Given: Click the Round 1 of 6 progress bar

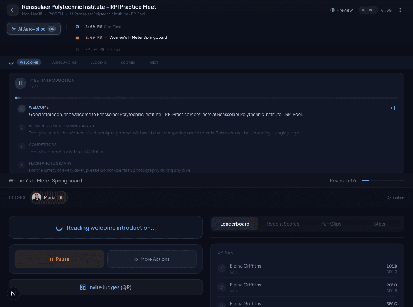Looking at the screenshot, I should (x=383, y=180).
